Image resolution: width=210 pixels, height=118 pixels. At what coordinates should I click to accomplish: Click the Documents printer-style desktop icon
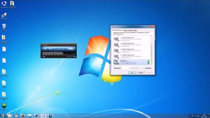click(x=4, y=16)
